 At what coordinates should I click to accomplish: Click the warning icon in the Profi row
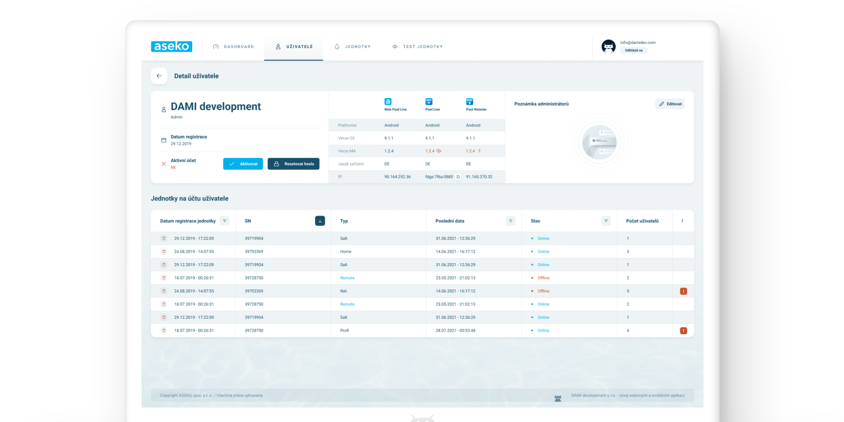pos(683,331)
